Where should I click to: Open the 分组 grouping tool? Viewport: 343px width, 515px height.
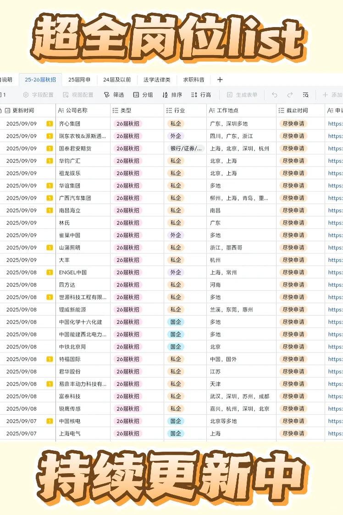[x=143, y=95]
